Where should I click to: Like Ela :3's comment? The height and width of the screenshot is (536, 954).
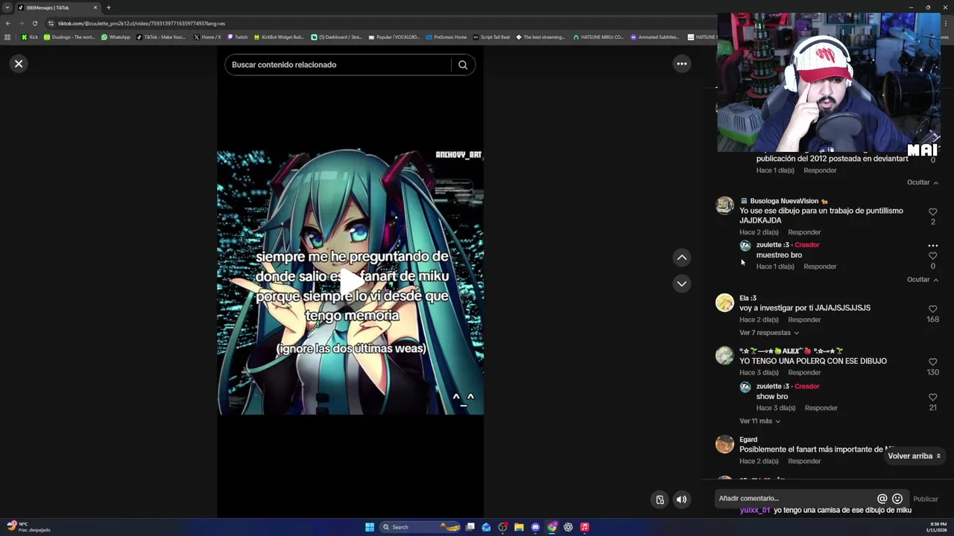pos(932,309)
